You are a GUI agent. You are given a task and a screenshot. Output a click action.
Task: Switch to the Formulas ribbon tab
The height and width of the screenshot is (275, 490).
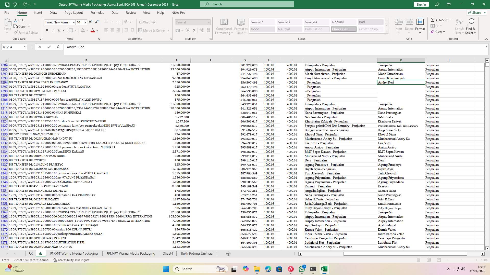[97, 12]
